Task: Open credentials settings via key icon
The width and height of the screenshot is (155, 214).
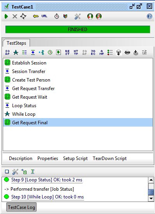Action: point(36,16)
